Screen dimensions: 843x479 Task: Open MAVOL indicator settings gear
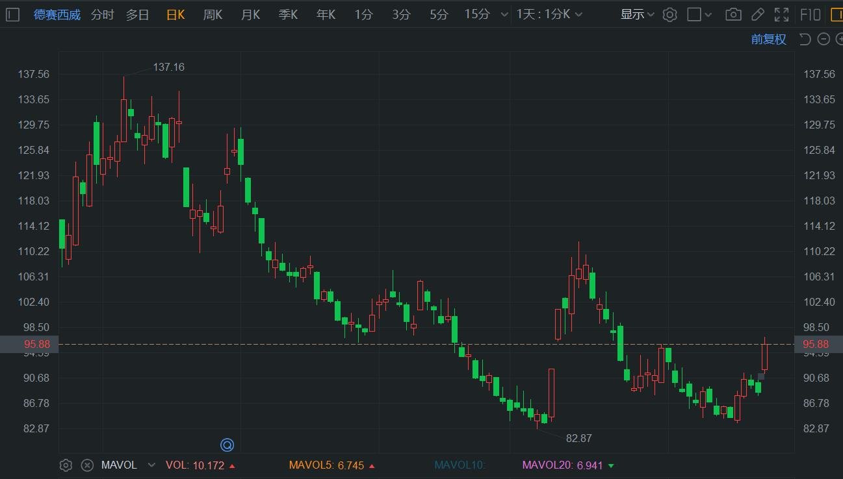66,465
